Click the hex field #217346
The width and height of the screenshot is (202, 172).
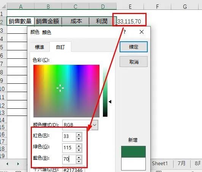pyautogui.click(x=74, y=169)
